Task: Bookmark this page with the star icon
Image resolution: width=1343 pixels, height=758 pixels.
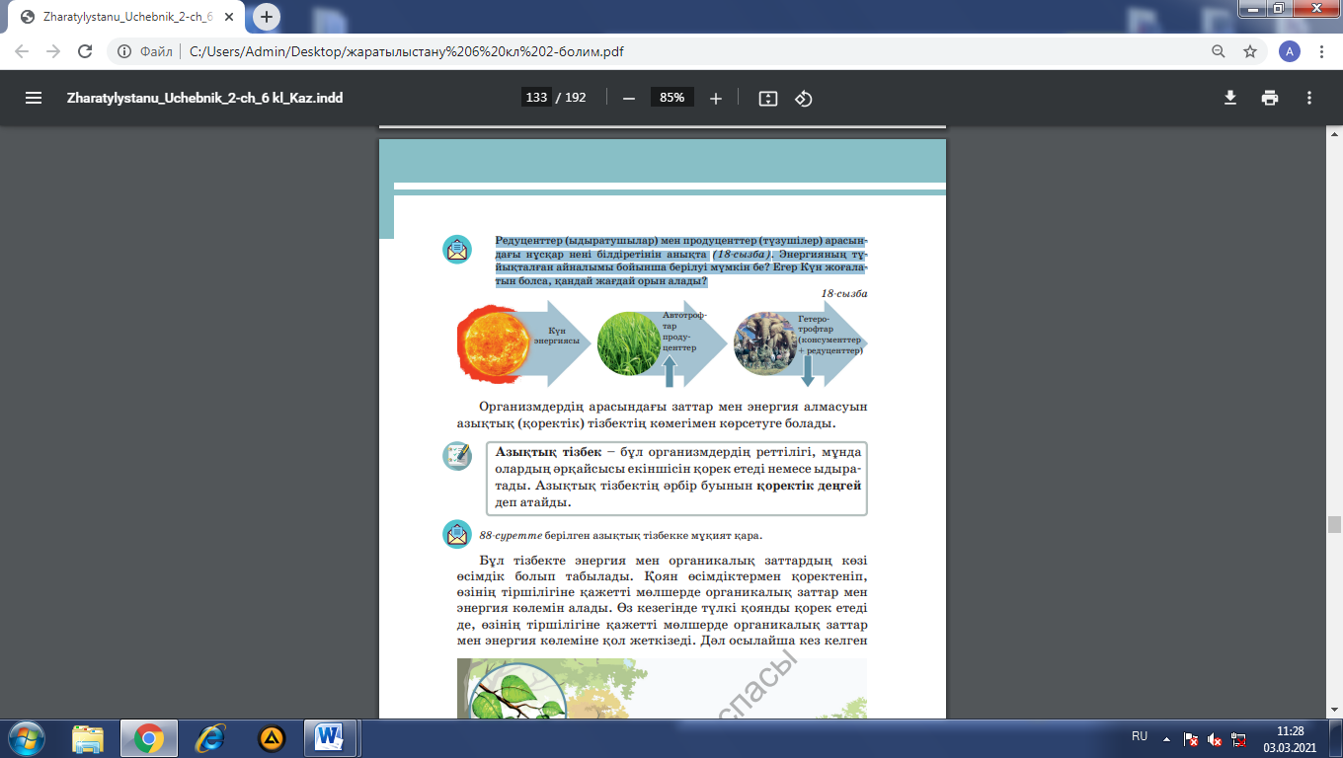Action: (x=1250, y=51)
